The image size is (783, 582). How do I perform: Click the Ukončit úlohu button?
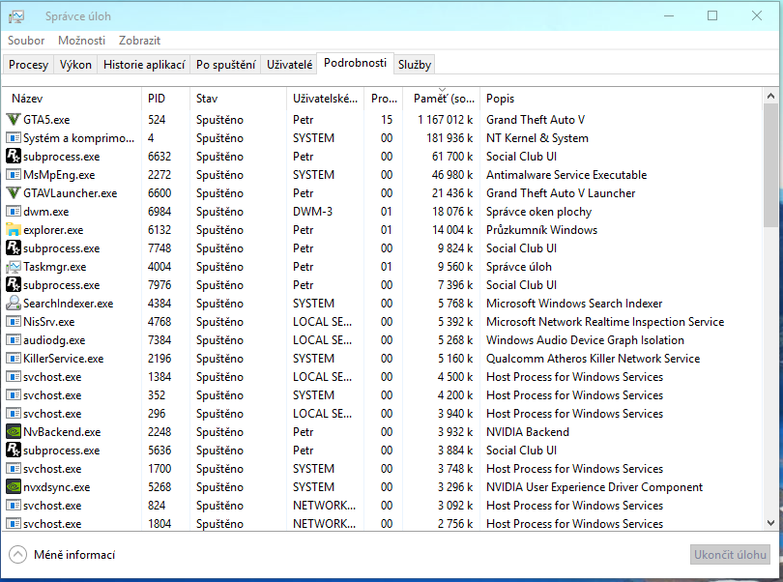(x=731, y=555)
